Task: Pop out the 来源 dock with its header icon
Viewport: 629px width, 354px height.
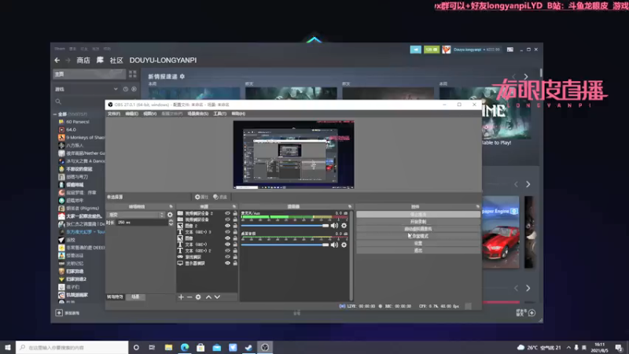Action: point(234,207)
